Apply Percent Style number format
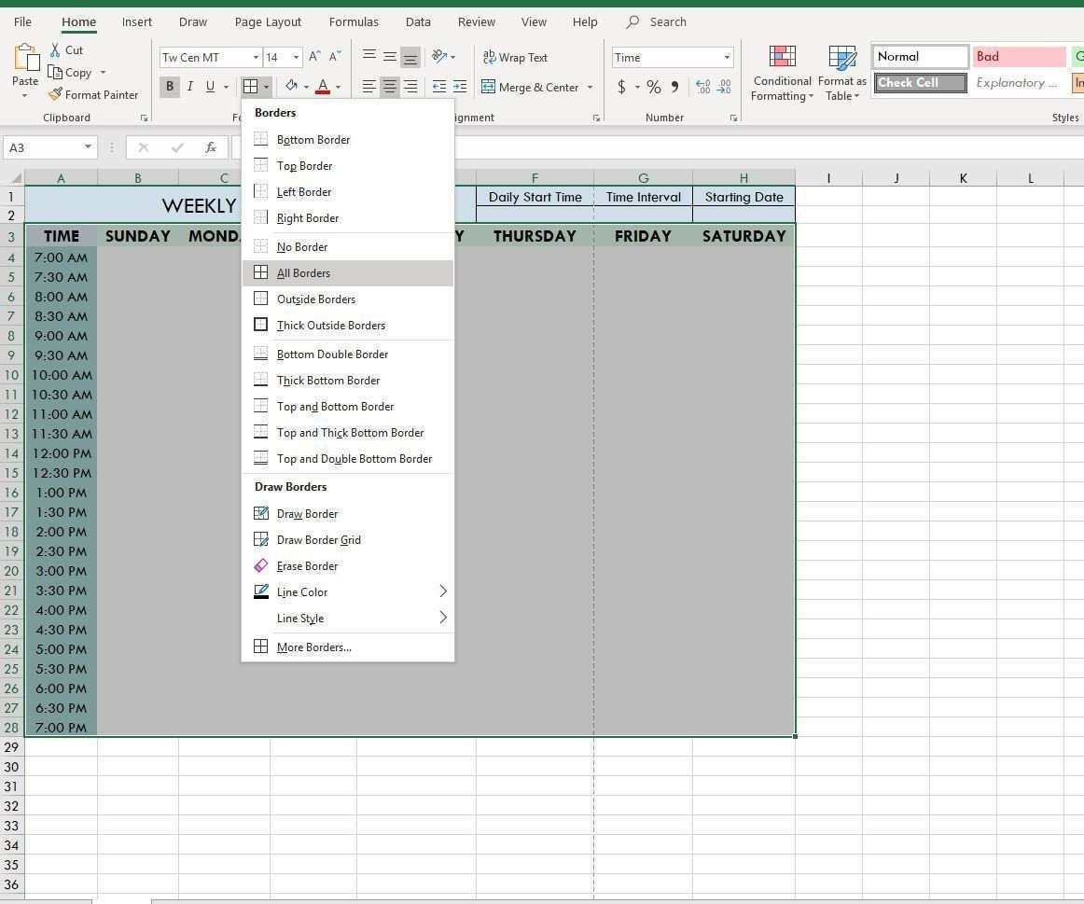This screenshot has width=1084, height=904. point(654,87)
